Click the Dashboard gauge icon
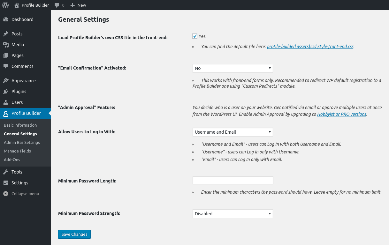 6,19
